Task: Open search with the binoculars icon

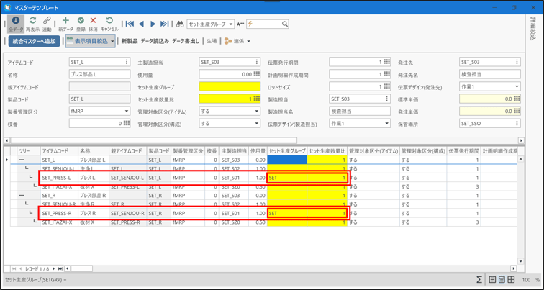Action: [180, 24]
